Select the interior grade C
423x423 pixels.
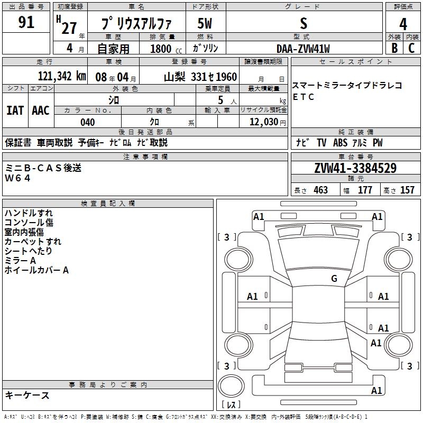(x=411, y=48)
